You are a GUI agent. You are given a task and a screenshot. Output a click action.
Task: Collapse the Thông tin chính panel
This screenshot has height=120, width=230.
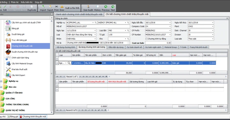coord(227,18)
